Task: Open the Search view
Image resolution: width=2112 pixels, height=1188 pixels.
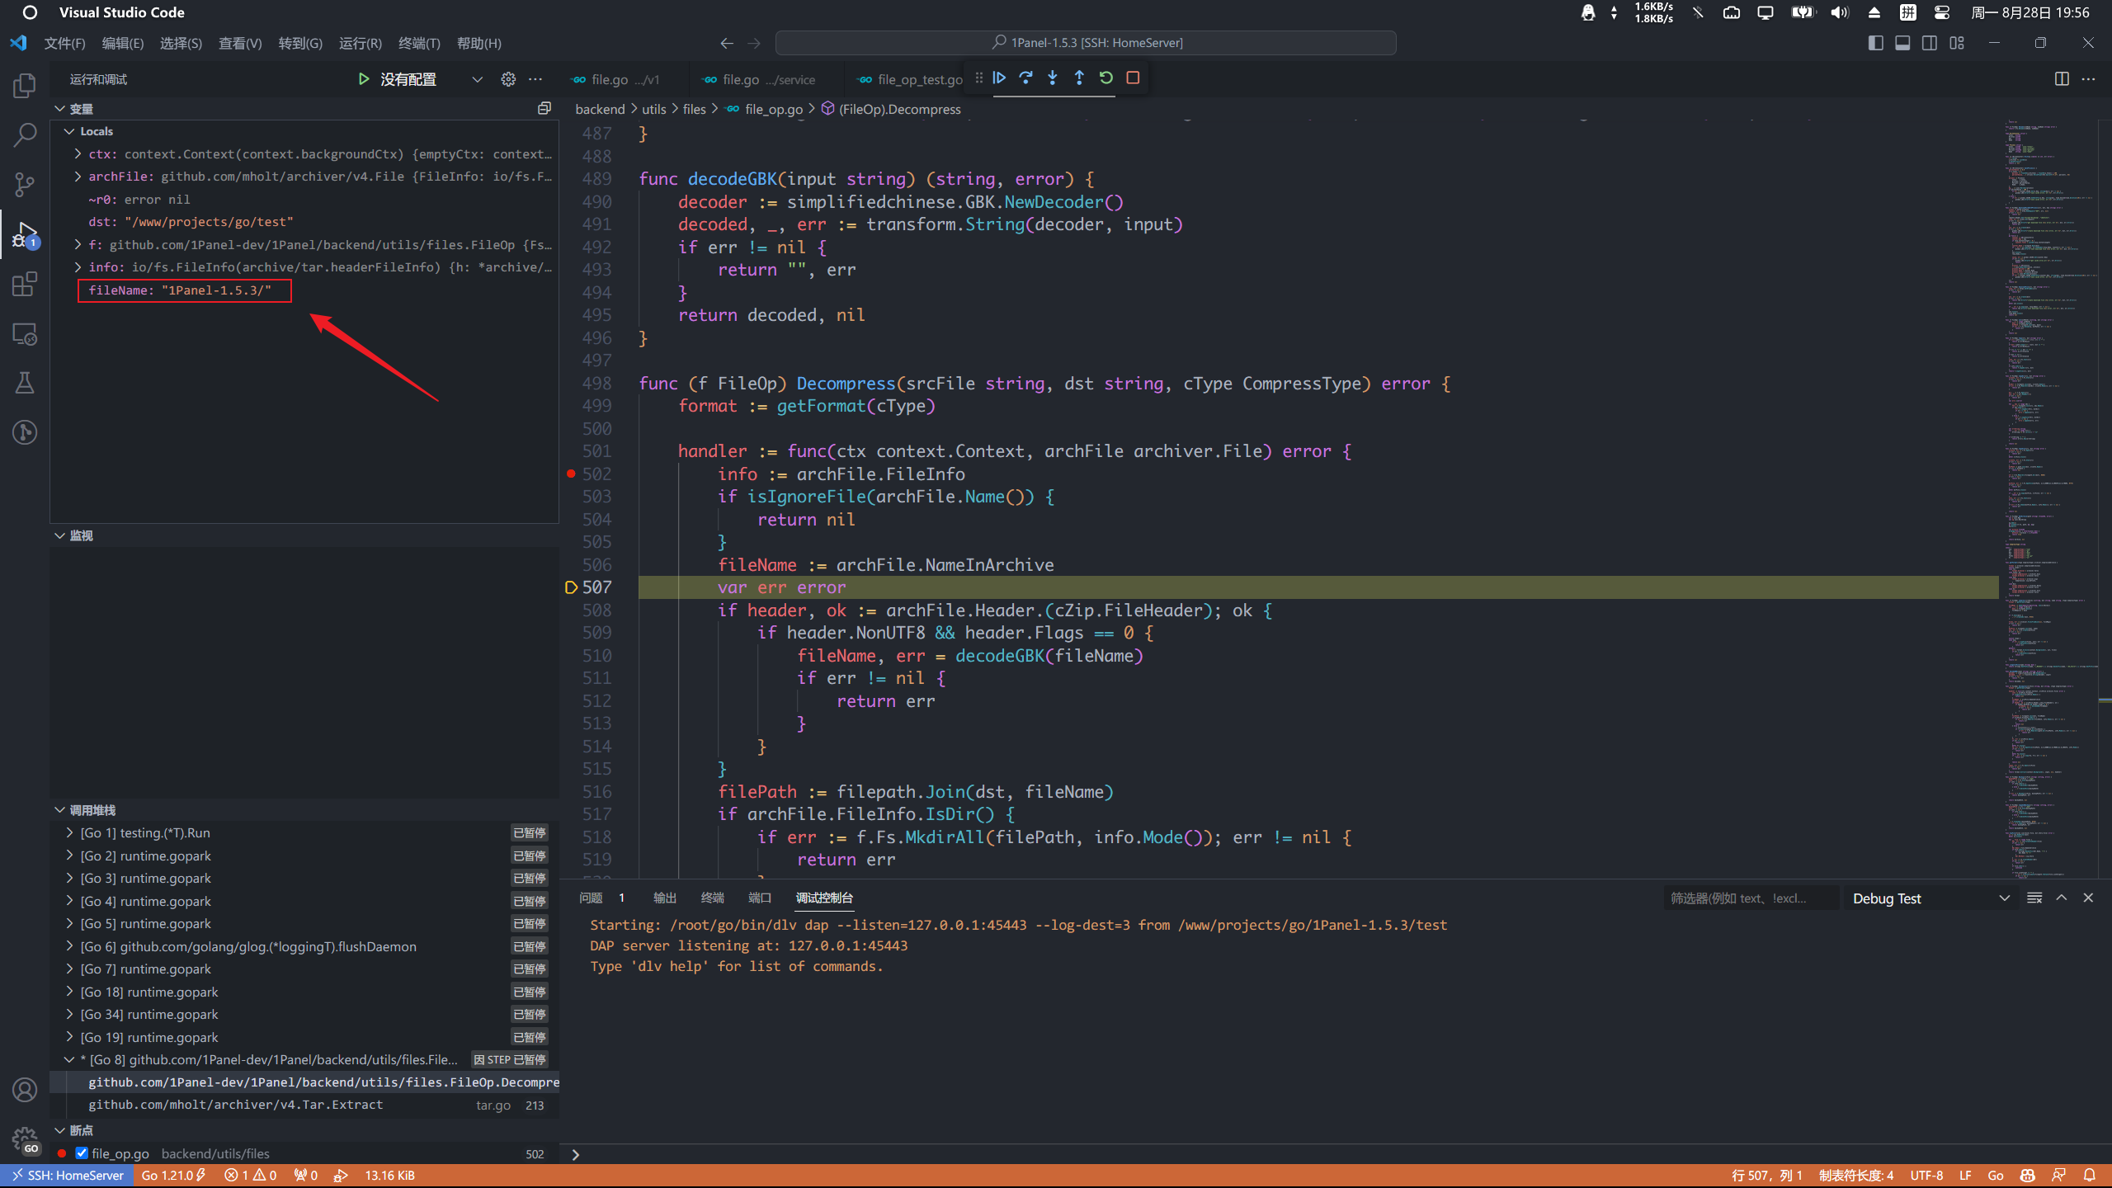Action: [24, 134]
